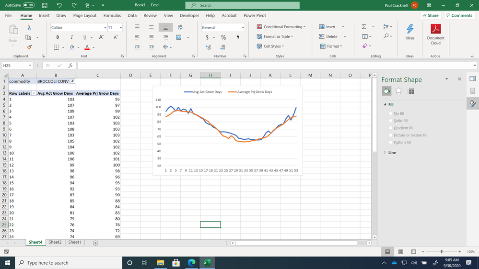The image size is (479, 269).
Task: Open the font size dropdown
Action: pos(121,27)
